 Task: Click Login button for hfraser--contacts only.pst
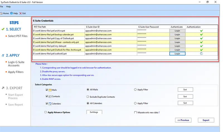tap(177, 42)
